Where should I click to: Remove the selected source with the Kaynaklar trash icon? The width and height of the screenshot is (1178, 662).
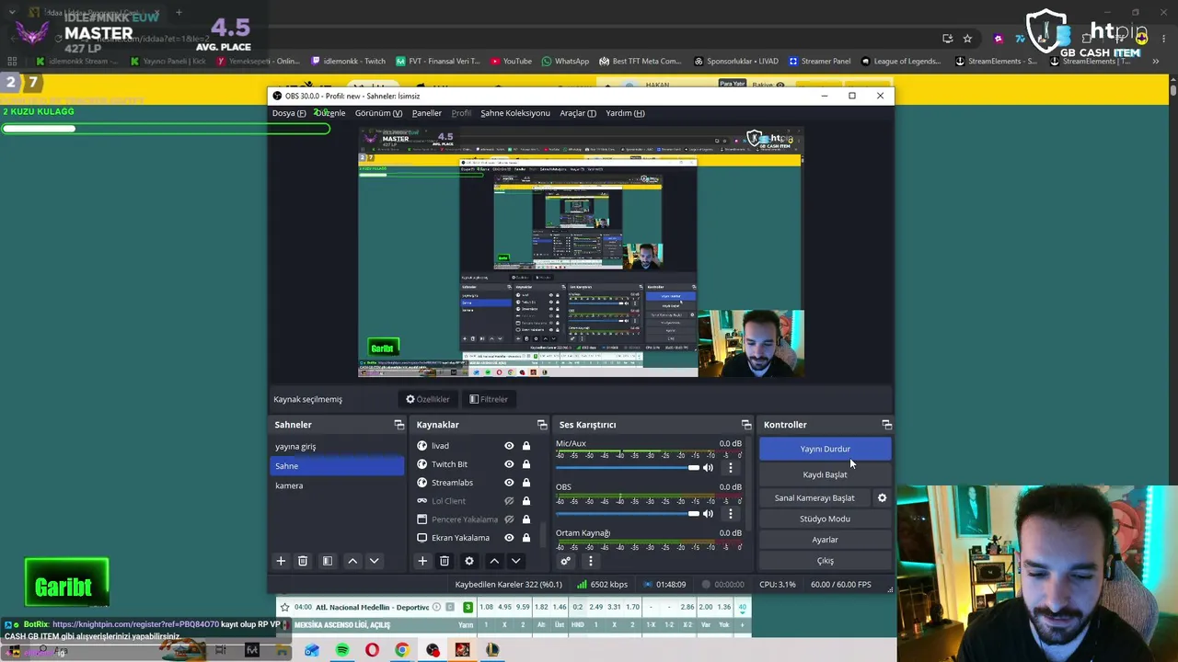[445, 561]
